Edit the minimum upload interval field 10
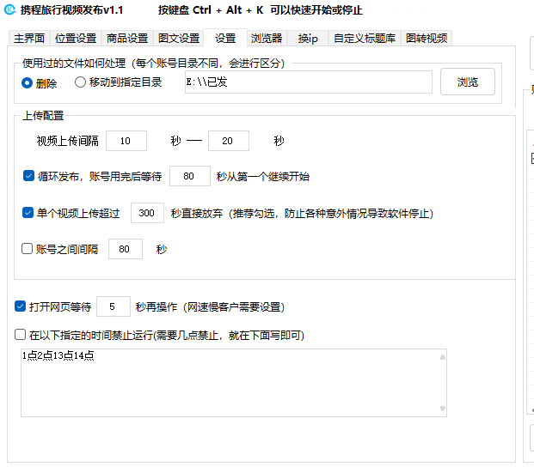Screen dimensions: 534x467 (x=126, y=141)
